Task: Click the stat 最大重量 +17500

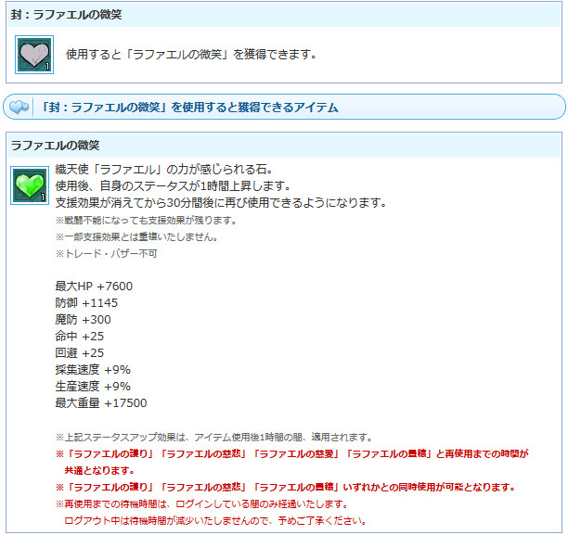Action: click(x=101, y=402)
